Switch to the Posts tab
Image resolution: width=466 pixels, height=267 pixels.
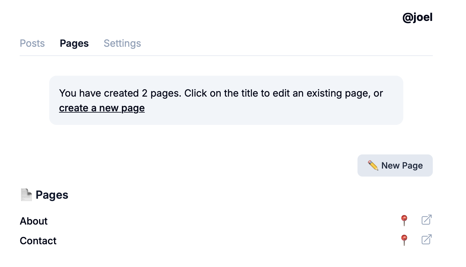32,43
